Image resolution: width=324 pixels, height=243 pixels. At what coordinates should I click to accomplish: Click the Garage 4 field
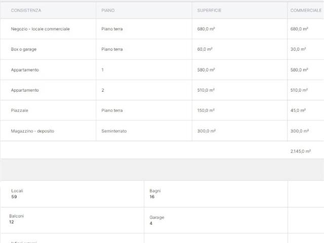(x=156, y=220)
